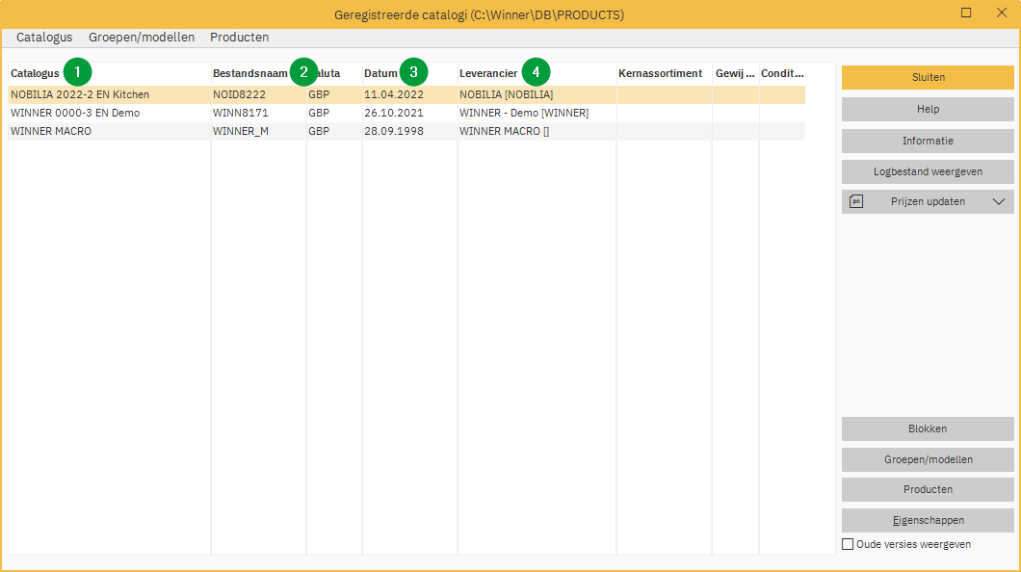Enable the Oude versies weergeven checkbox
The height and width of the screenshot is (572, 1021).
coord(848,543)
